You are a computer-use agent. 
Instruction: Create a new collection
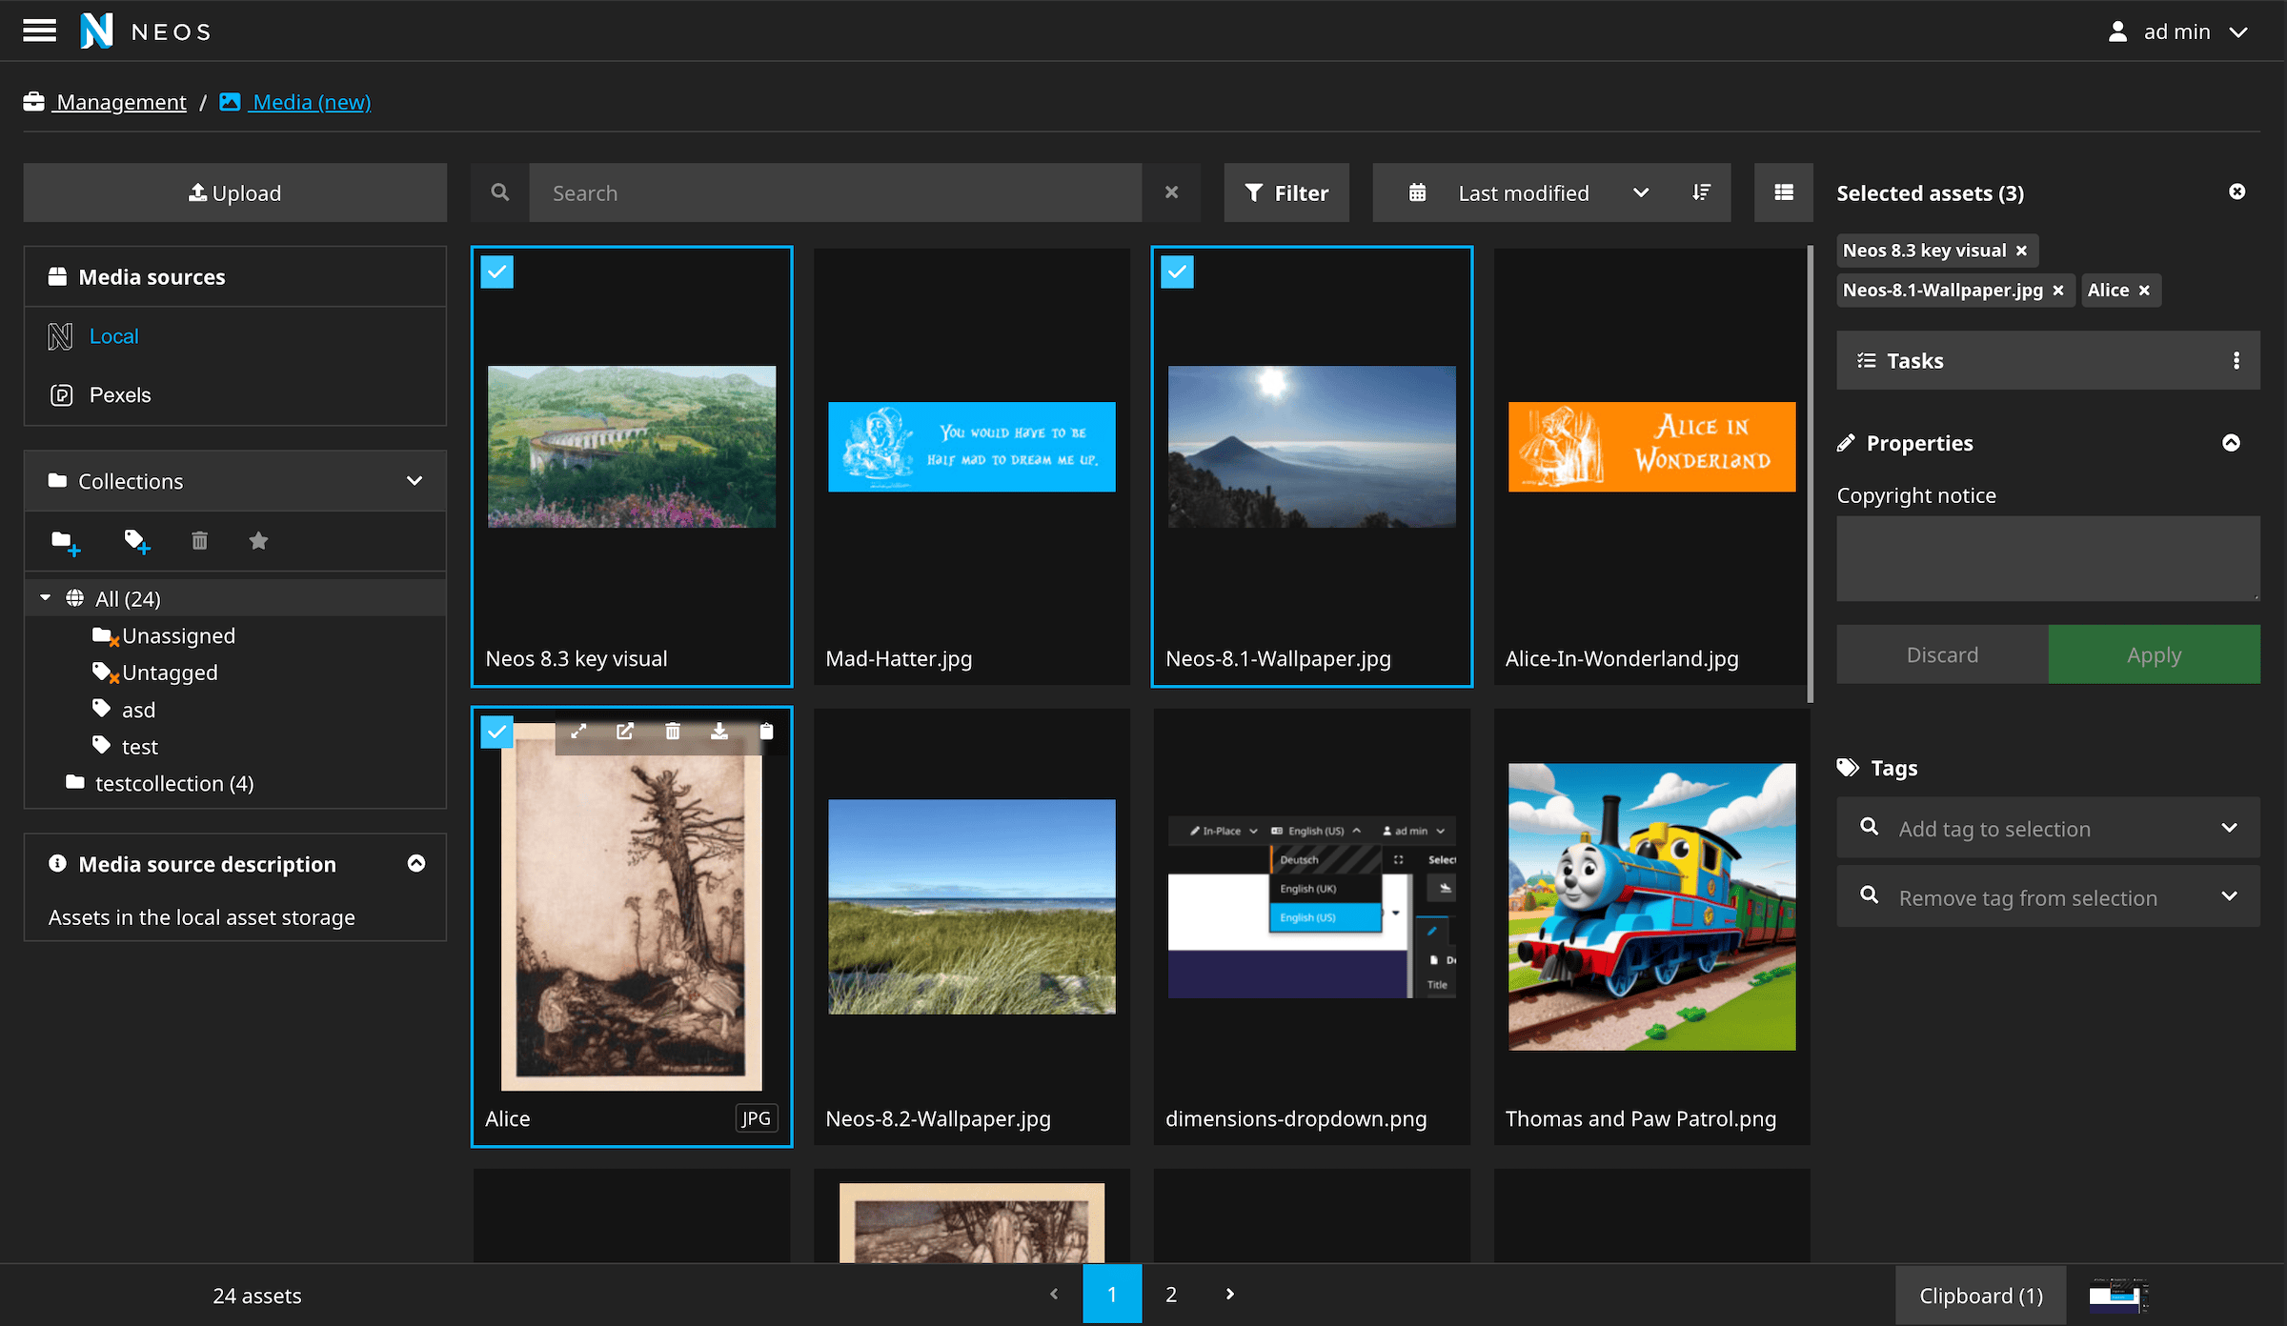(64, 541)
